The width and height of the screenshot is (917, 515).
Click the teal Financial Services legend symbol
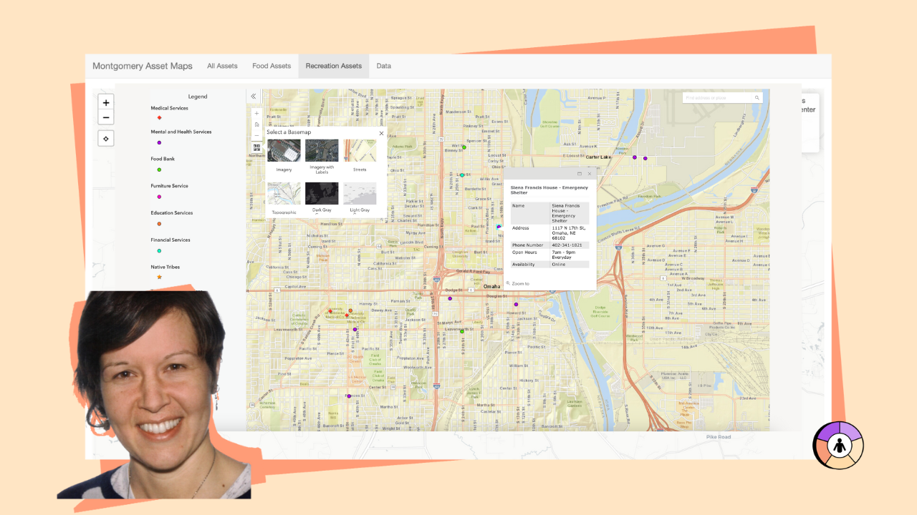(x=159, y=251)
